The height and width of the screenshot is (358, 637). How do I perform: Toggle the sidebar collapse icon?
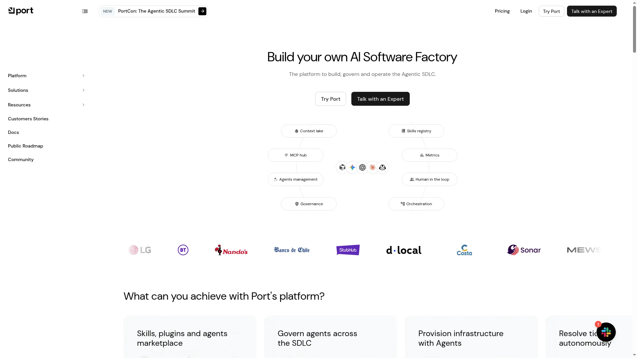[85, 11]
